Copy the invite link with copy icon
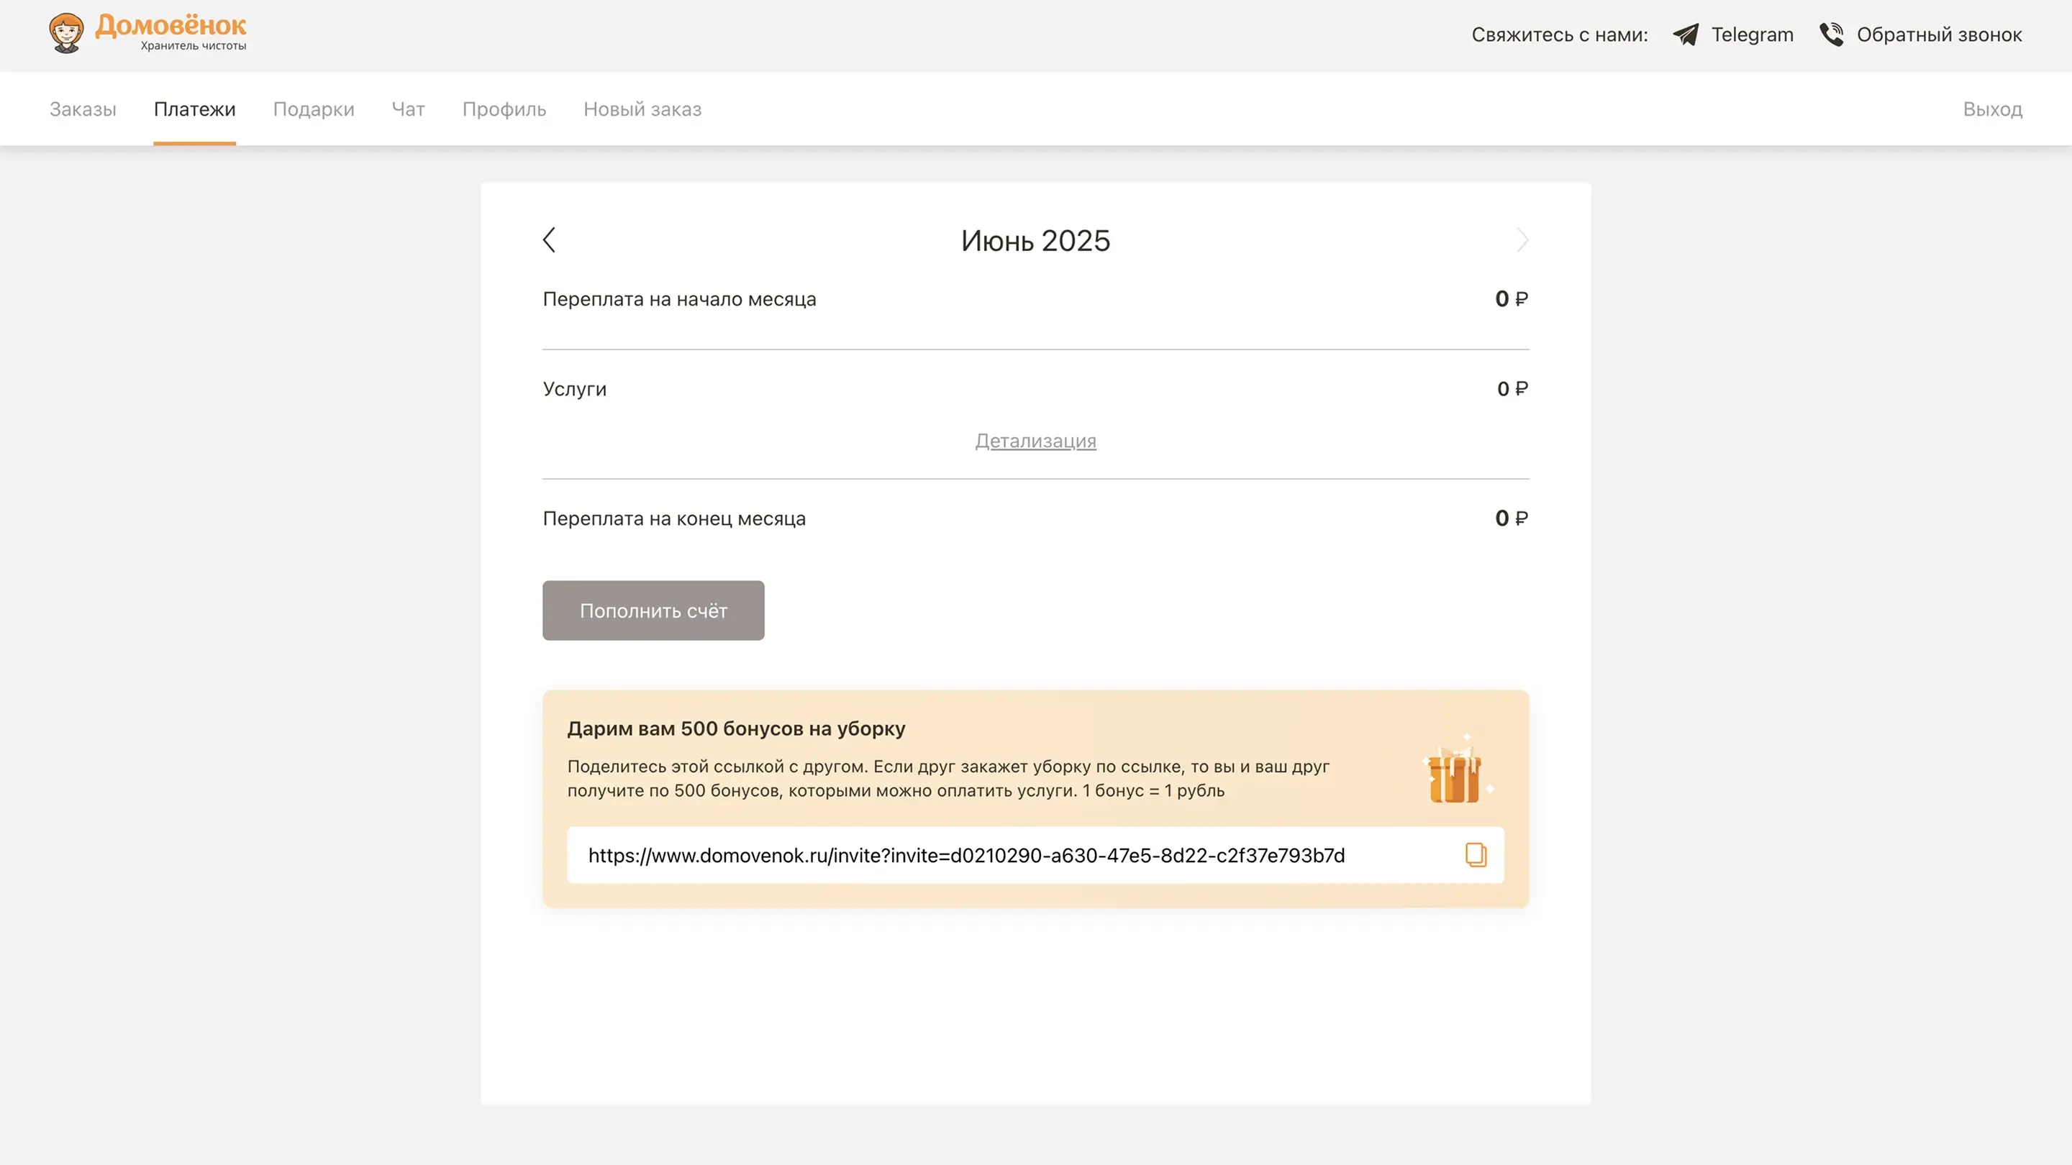The image size is (2072, 1165). click(x=1475, y=854)
